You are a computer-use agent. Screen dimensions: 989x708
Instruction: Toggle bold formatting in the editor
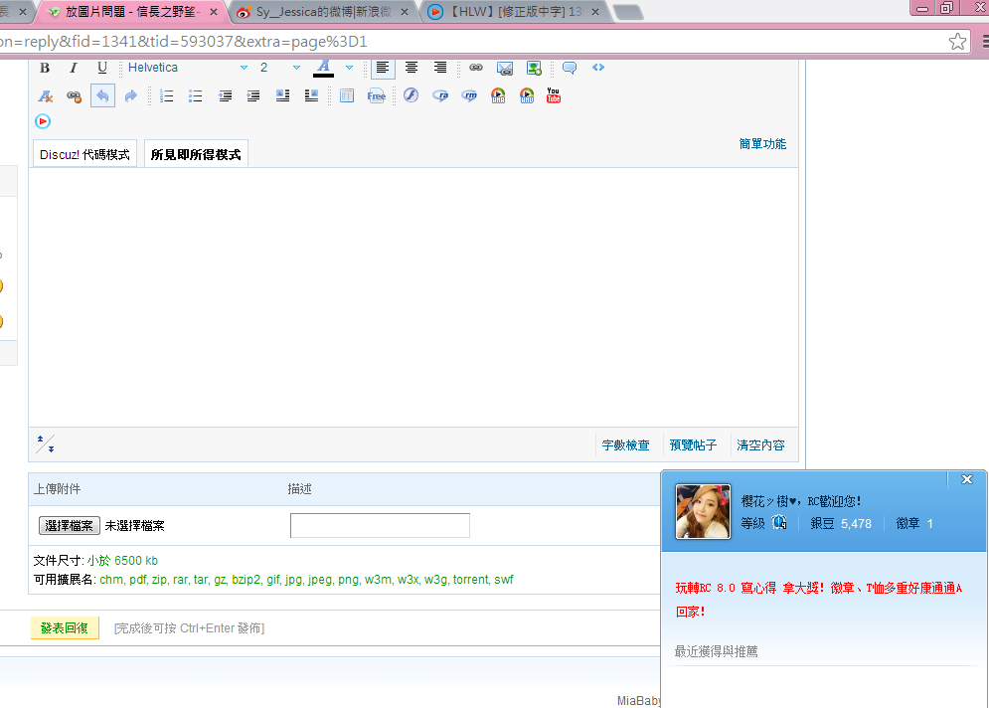point(45,68)
